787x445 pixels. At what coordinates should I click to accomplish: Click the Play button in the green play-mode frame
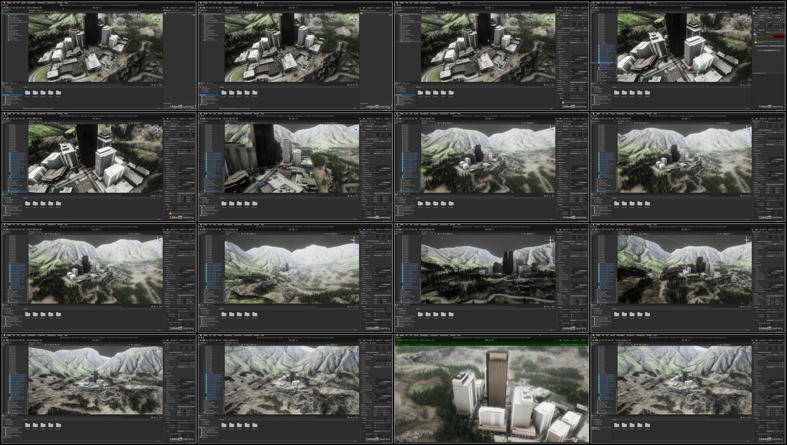pyautogui.click(x=486, y=340)
